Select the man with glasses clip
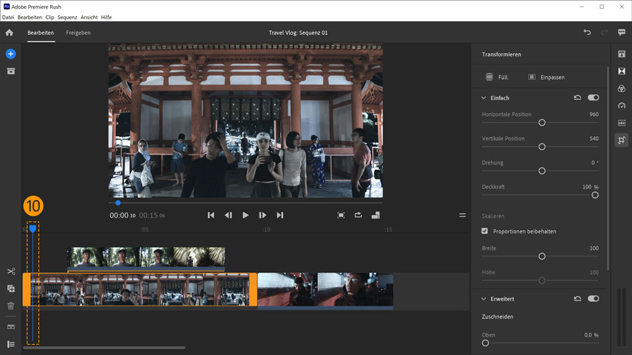632x355 pixels. click(x=325, y=290)
